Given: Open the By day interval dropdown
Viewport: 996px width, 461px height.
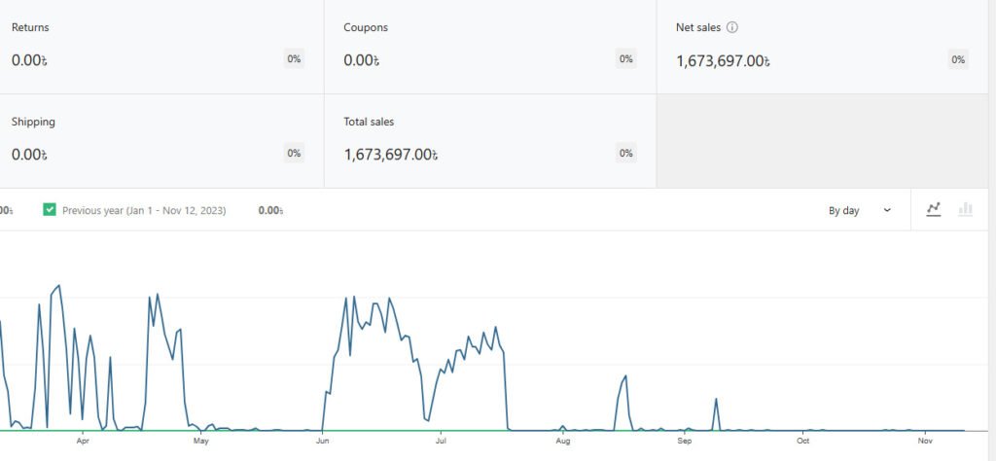Looking at the screenshot, I should [x=860, y=210].
